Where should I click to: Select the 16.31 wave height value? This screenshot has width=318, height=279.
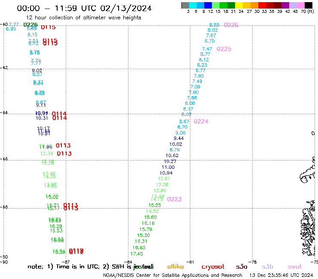click(141, 241)
